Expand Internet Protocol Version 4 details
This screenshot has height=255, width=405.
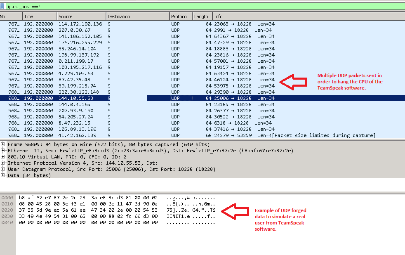(x=3, y=163)
